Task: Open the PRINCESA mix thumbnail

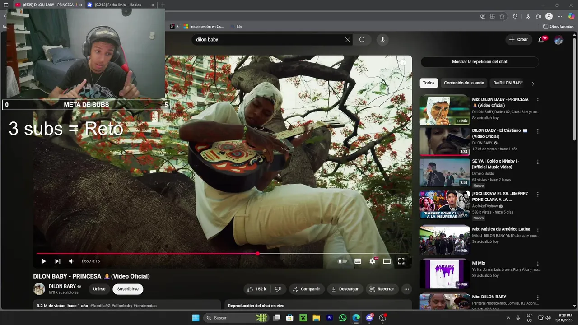Action: (x=444, y=111)
